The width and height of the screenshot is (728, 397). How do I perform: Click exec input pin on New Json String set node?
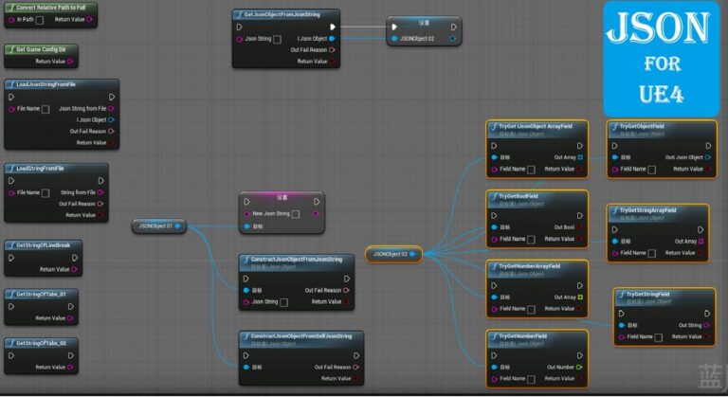(x=247, y=202)
